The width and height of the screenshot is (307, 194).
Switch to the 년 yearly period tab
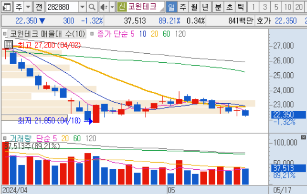coord(205,7)
